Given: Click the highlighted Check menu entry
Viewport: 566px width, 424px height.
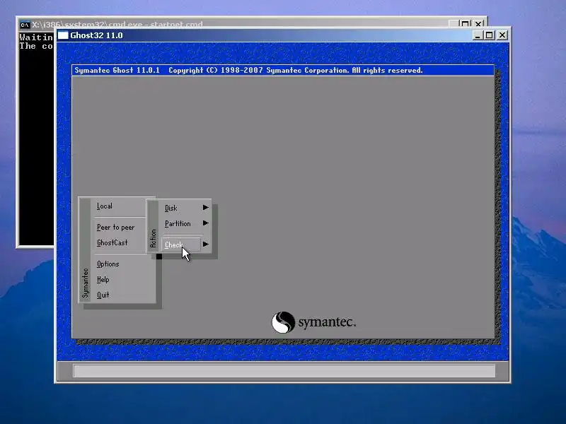Looking at the screenshot, I should coord(181,245).
